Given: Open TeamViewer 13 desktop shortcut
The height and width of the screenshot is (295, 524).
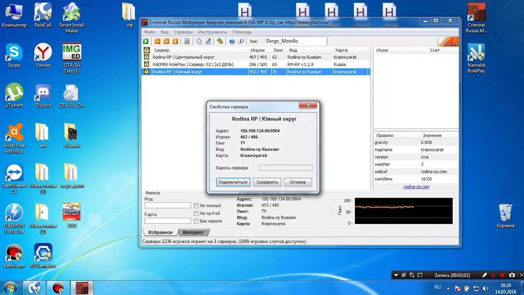Looking at the screenshot, I should point(14,179).
